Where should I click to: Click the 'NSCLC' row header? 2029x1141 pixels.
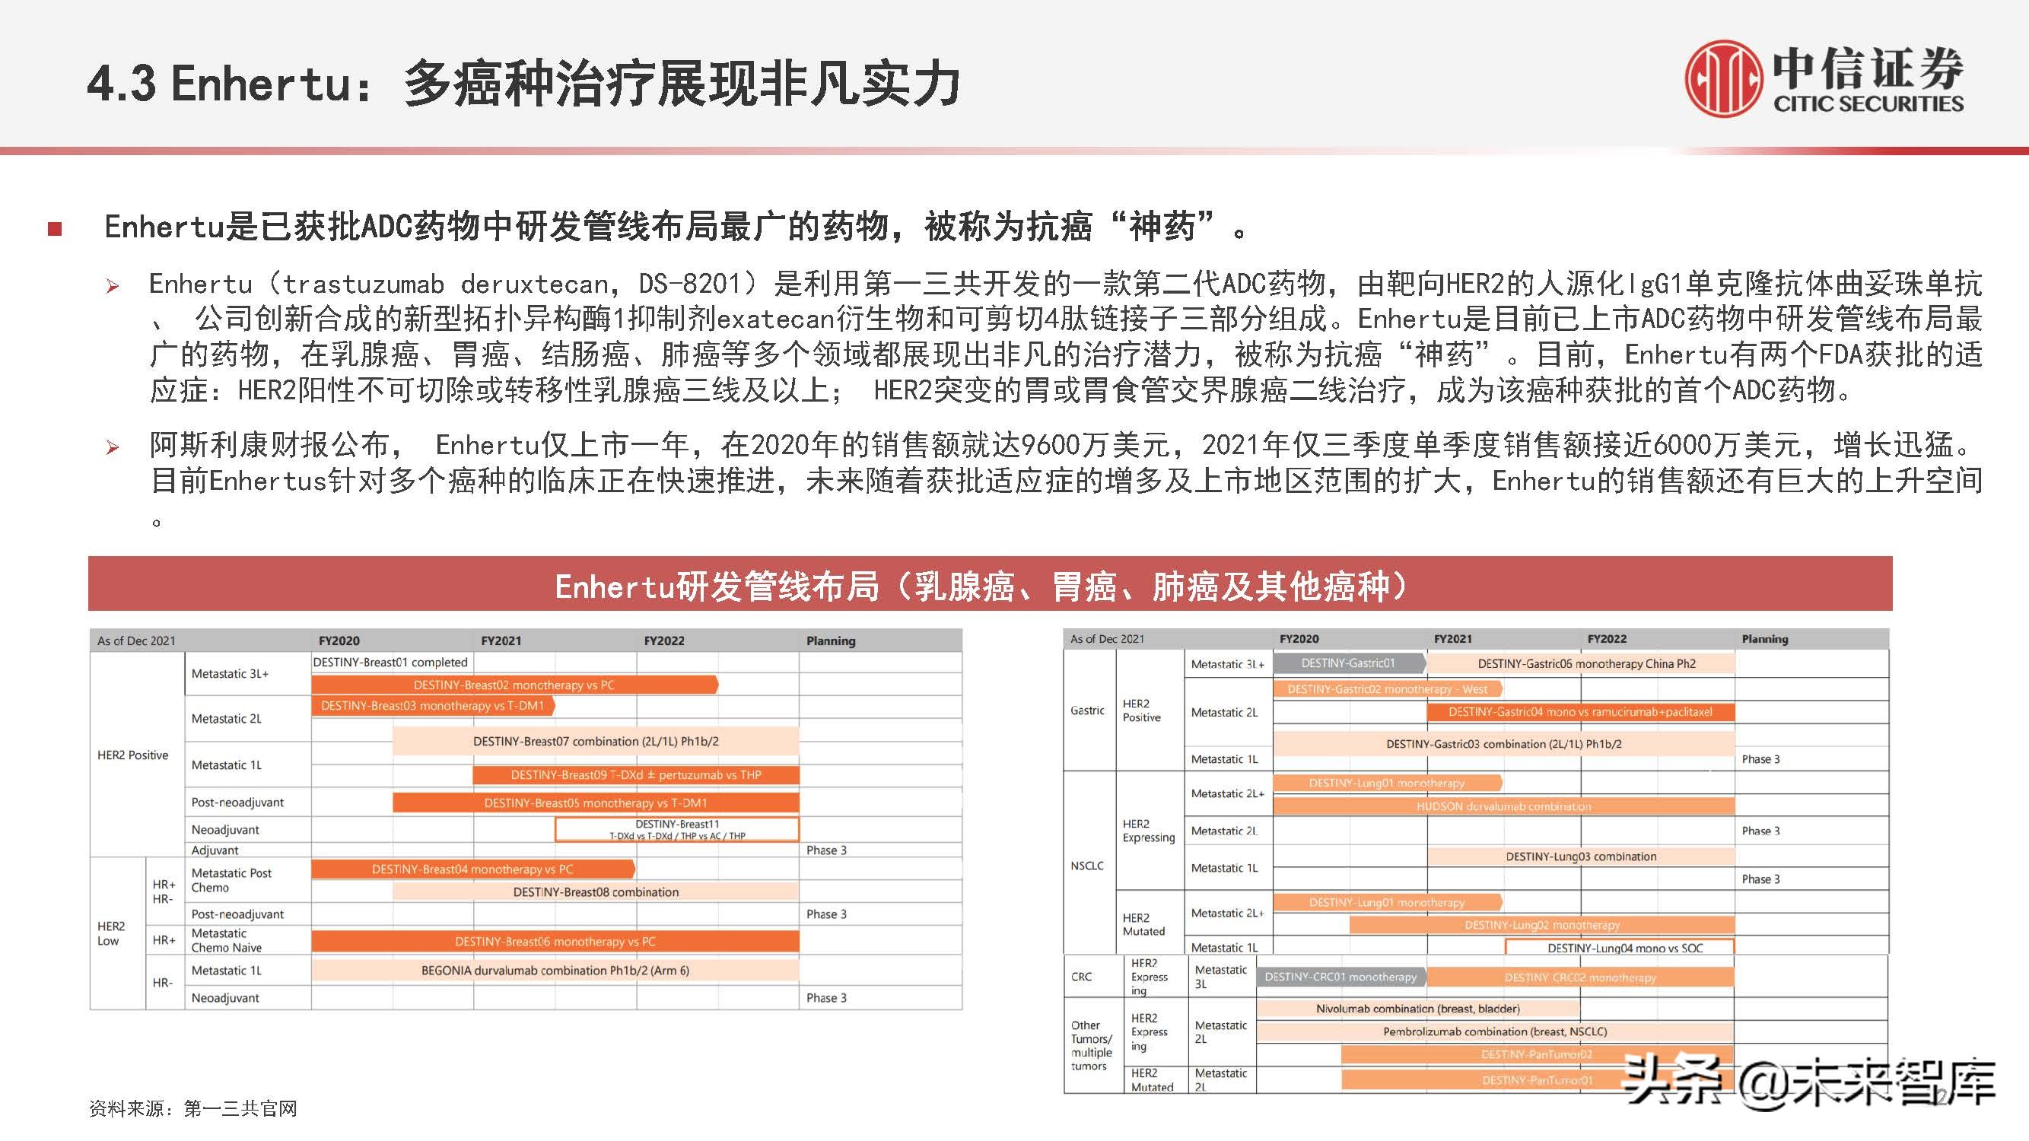click(1087, 866)
